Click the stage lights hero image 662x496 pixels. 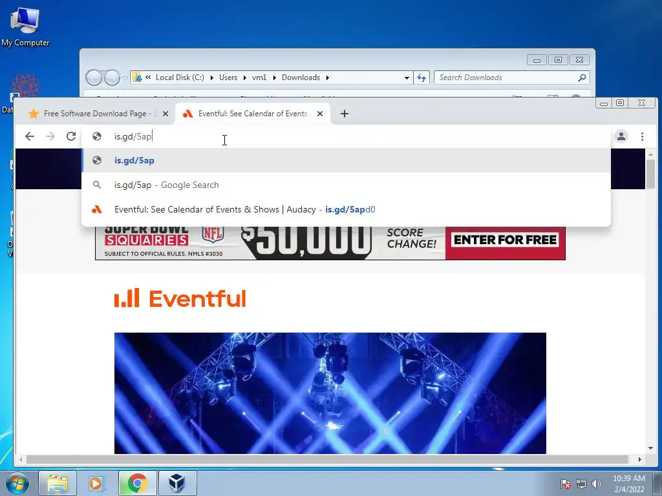tap(330, 393)
